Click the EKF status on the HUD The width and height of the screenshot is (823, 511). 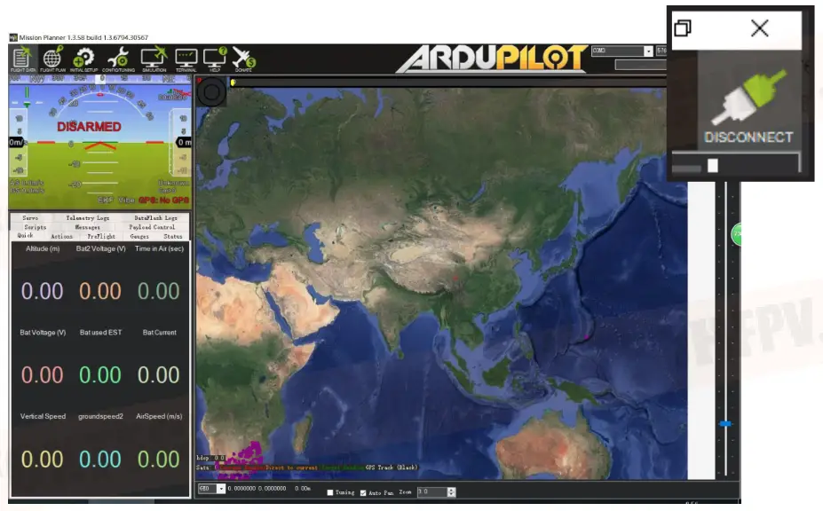[x=106, y=200]
